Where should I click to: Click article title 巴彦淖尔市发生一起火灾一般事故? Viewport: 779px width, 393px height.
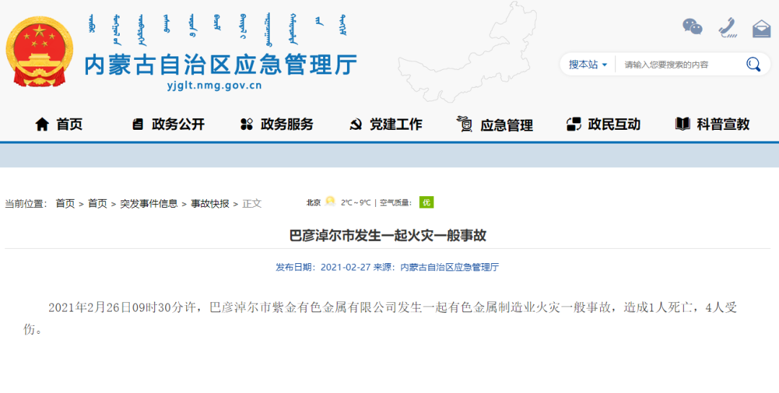[x=388, y=236]
